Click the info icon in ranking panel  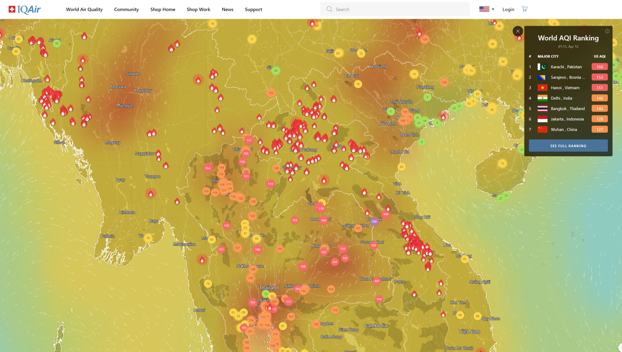(607, 31)
